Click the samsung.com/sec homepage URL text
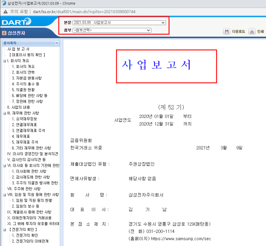This screenshot has width=266, height=246. pos(181,238)
